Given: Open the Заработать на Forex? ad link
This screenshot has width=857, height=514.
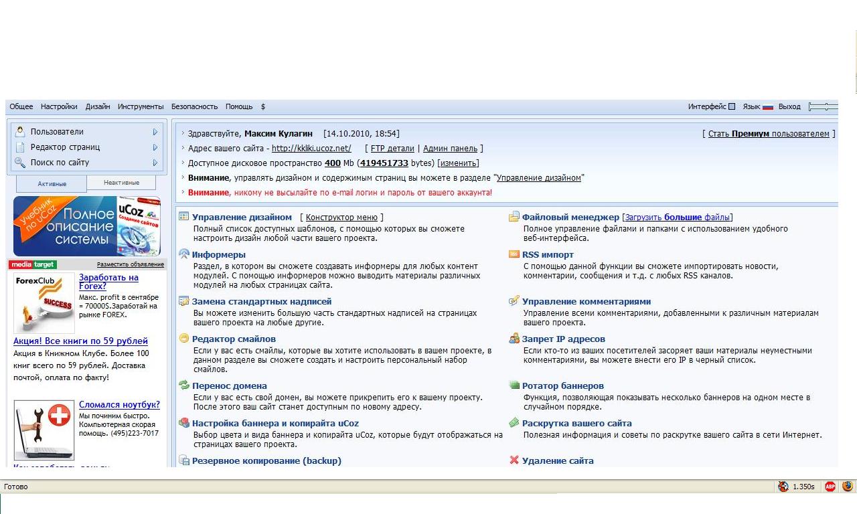Looking at the screenshot, I should 108,282.
